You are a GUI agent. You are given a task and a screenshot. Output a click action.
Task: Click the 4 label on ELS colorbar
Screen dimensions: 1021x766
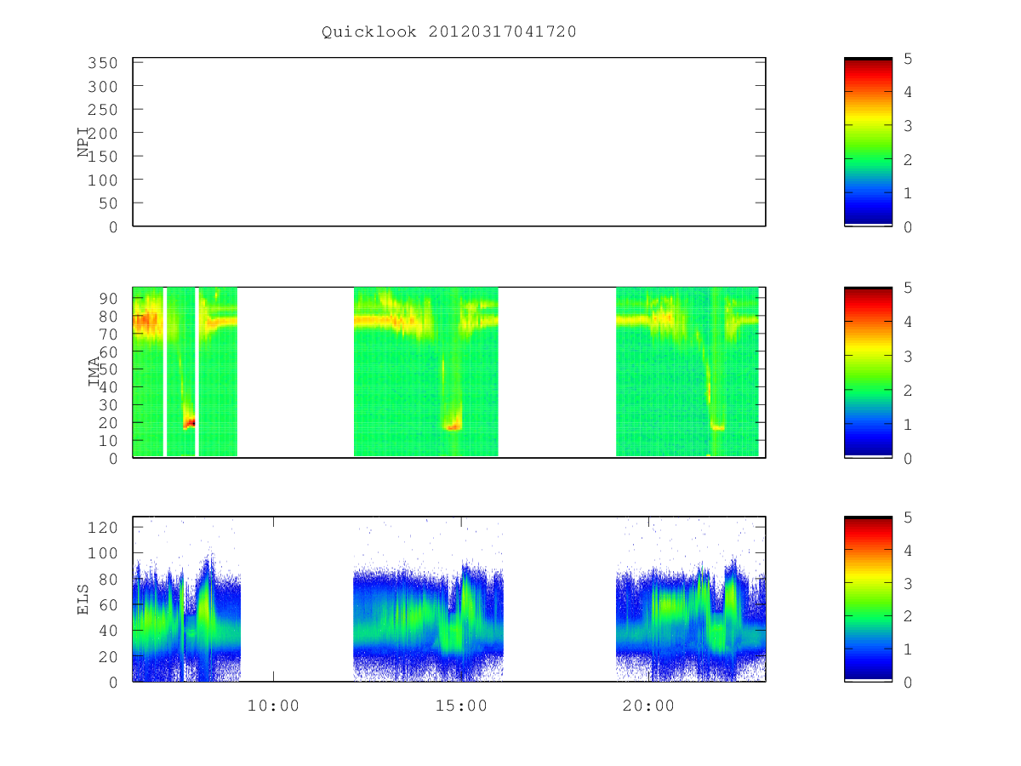908,551
